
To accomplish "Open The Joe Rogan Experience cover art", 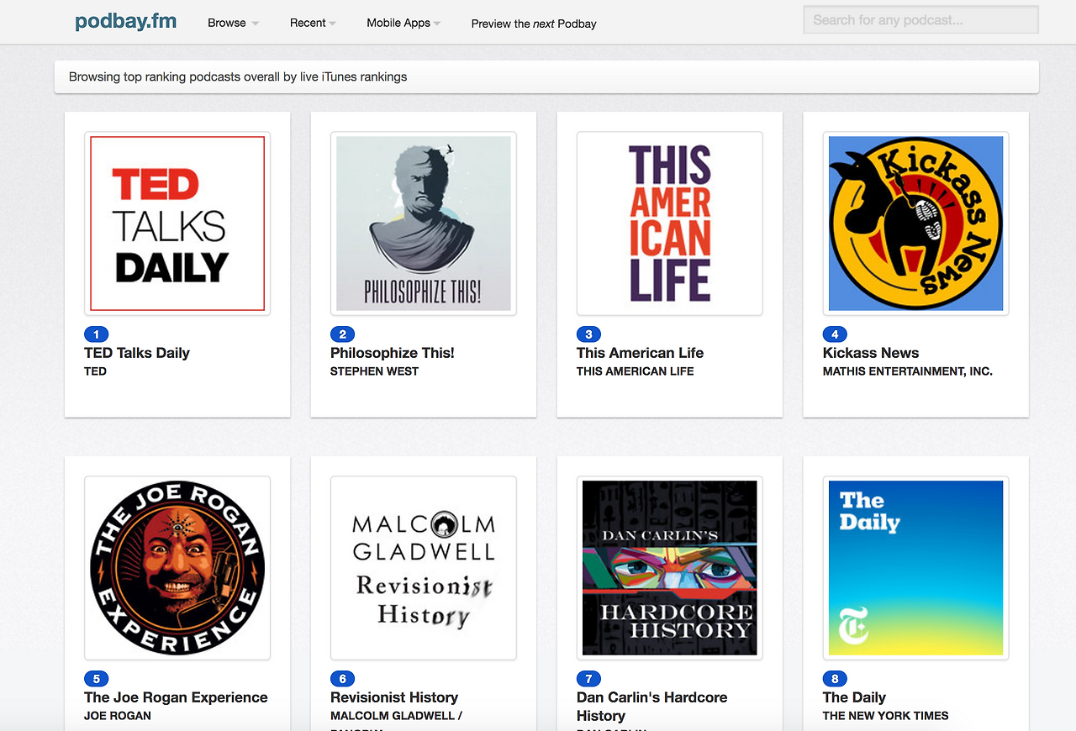I will [x=177, y=568].
